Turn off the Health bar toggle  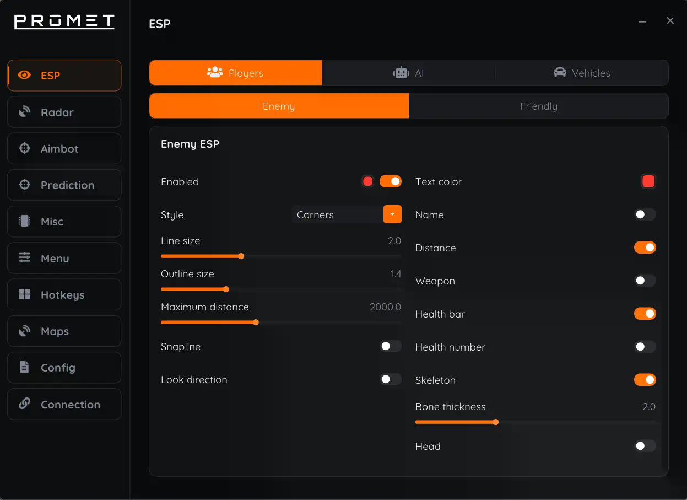pyautogui.click(x=645, y=314)
